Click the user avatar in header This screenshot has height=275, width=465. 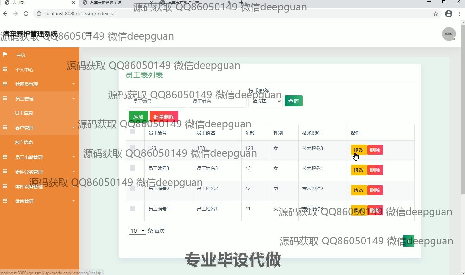tap(448, 34)
